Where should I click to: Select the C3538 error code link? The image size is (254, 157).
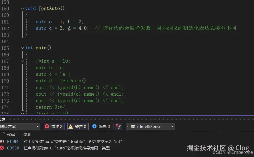13,147
